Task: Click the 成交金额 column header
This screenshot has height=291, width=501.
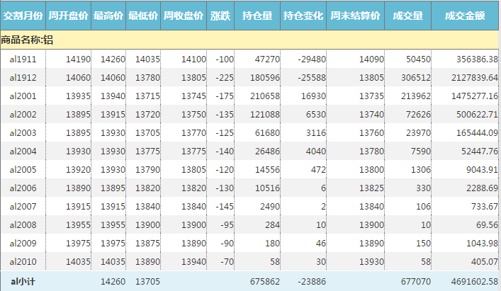Action: 465,15
